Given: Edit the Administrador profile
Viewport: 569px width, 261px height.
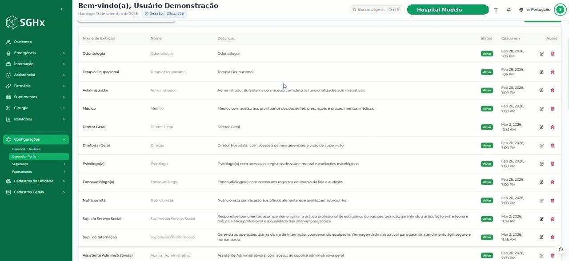Looking at the screenshot, I should (x=541, y=90).
